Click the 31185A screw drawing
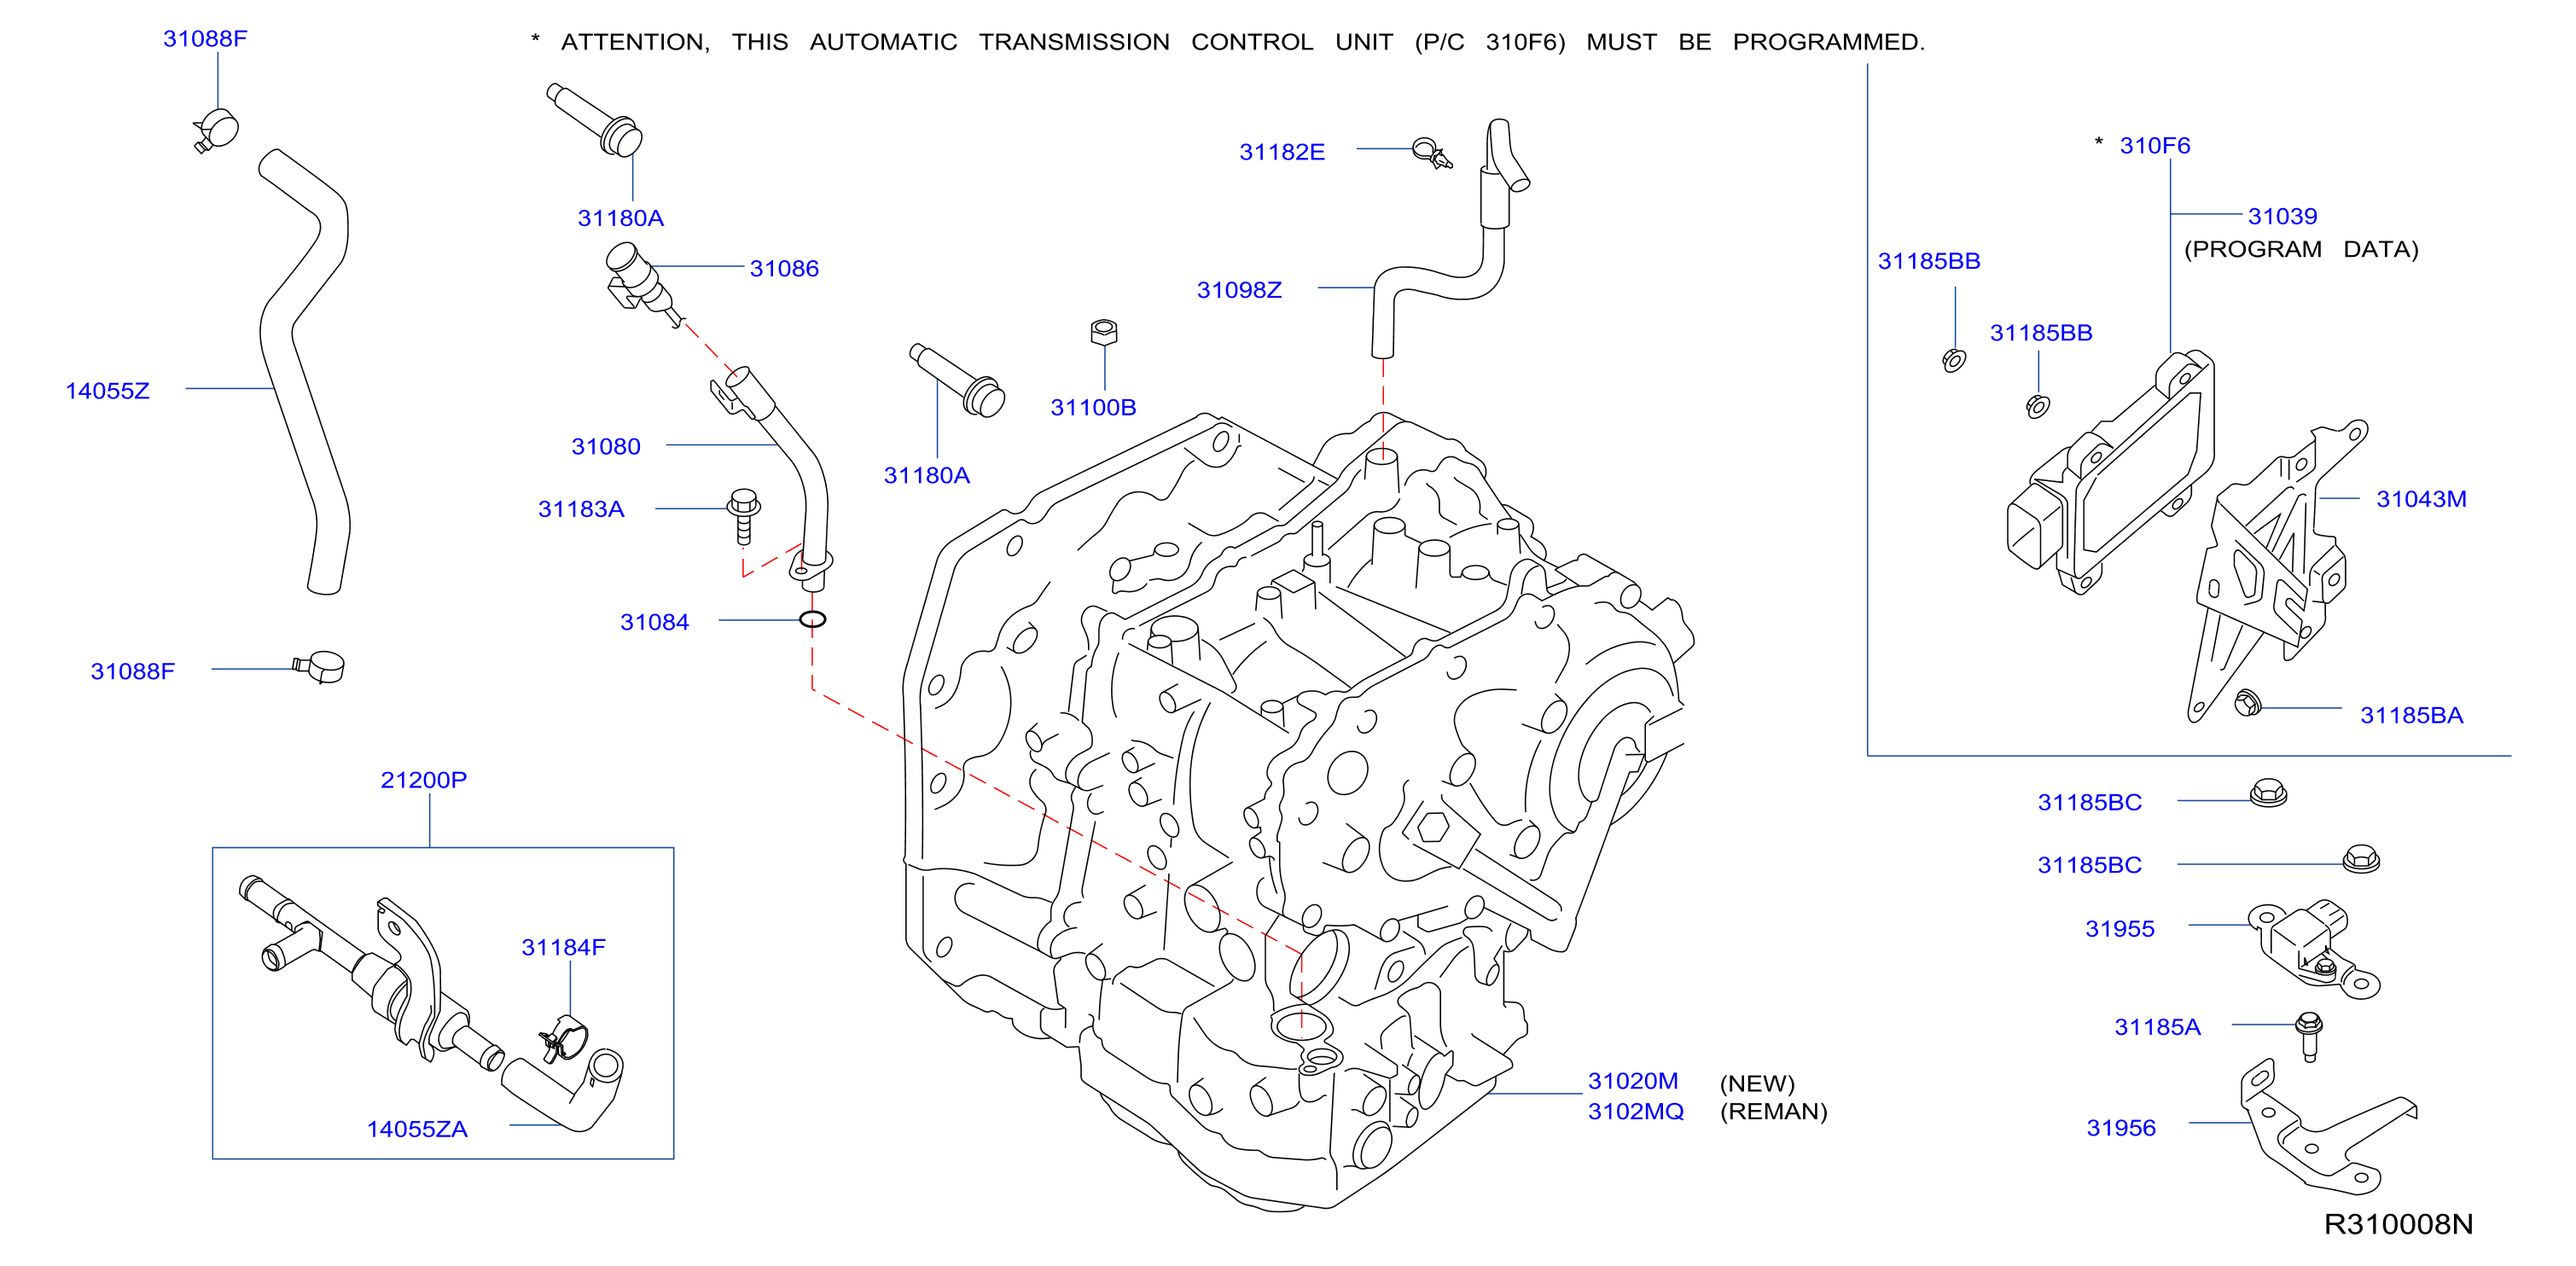2576x1266 pixels. point(2308,1036)
